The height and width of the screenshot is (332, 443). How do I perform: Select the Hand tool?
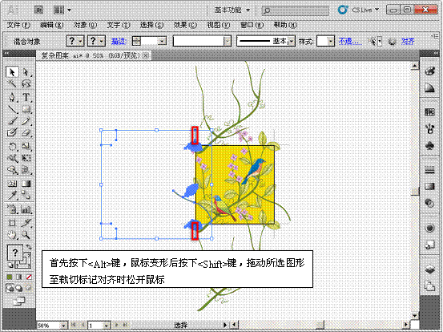(12, 235)
